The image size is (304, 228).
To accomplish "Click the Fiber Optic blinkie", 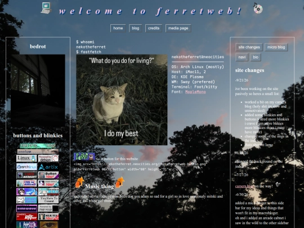I will tap(38, 146).
